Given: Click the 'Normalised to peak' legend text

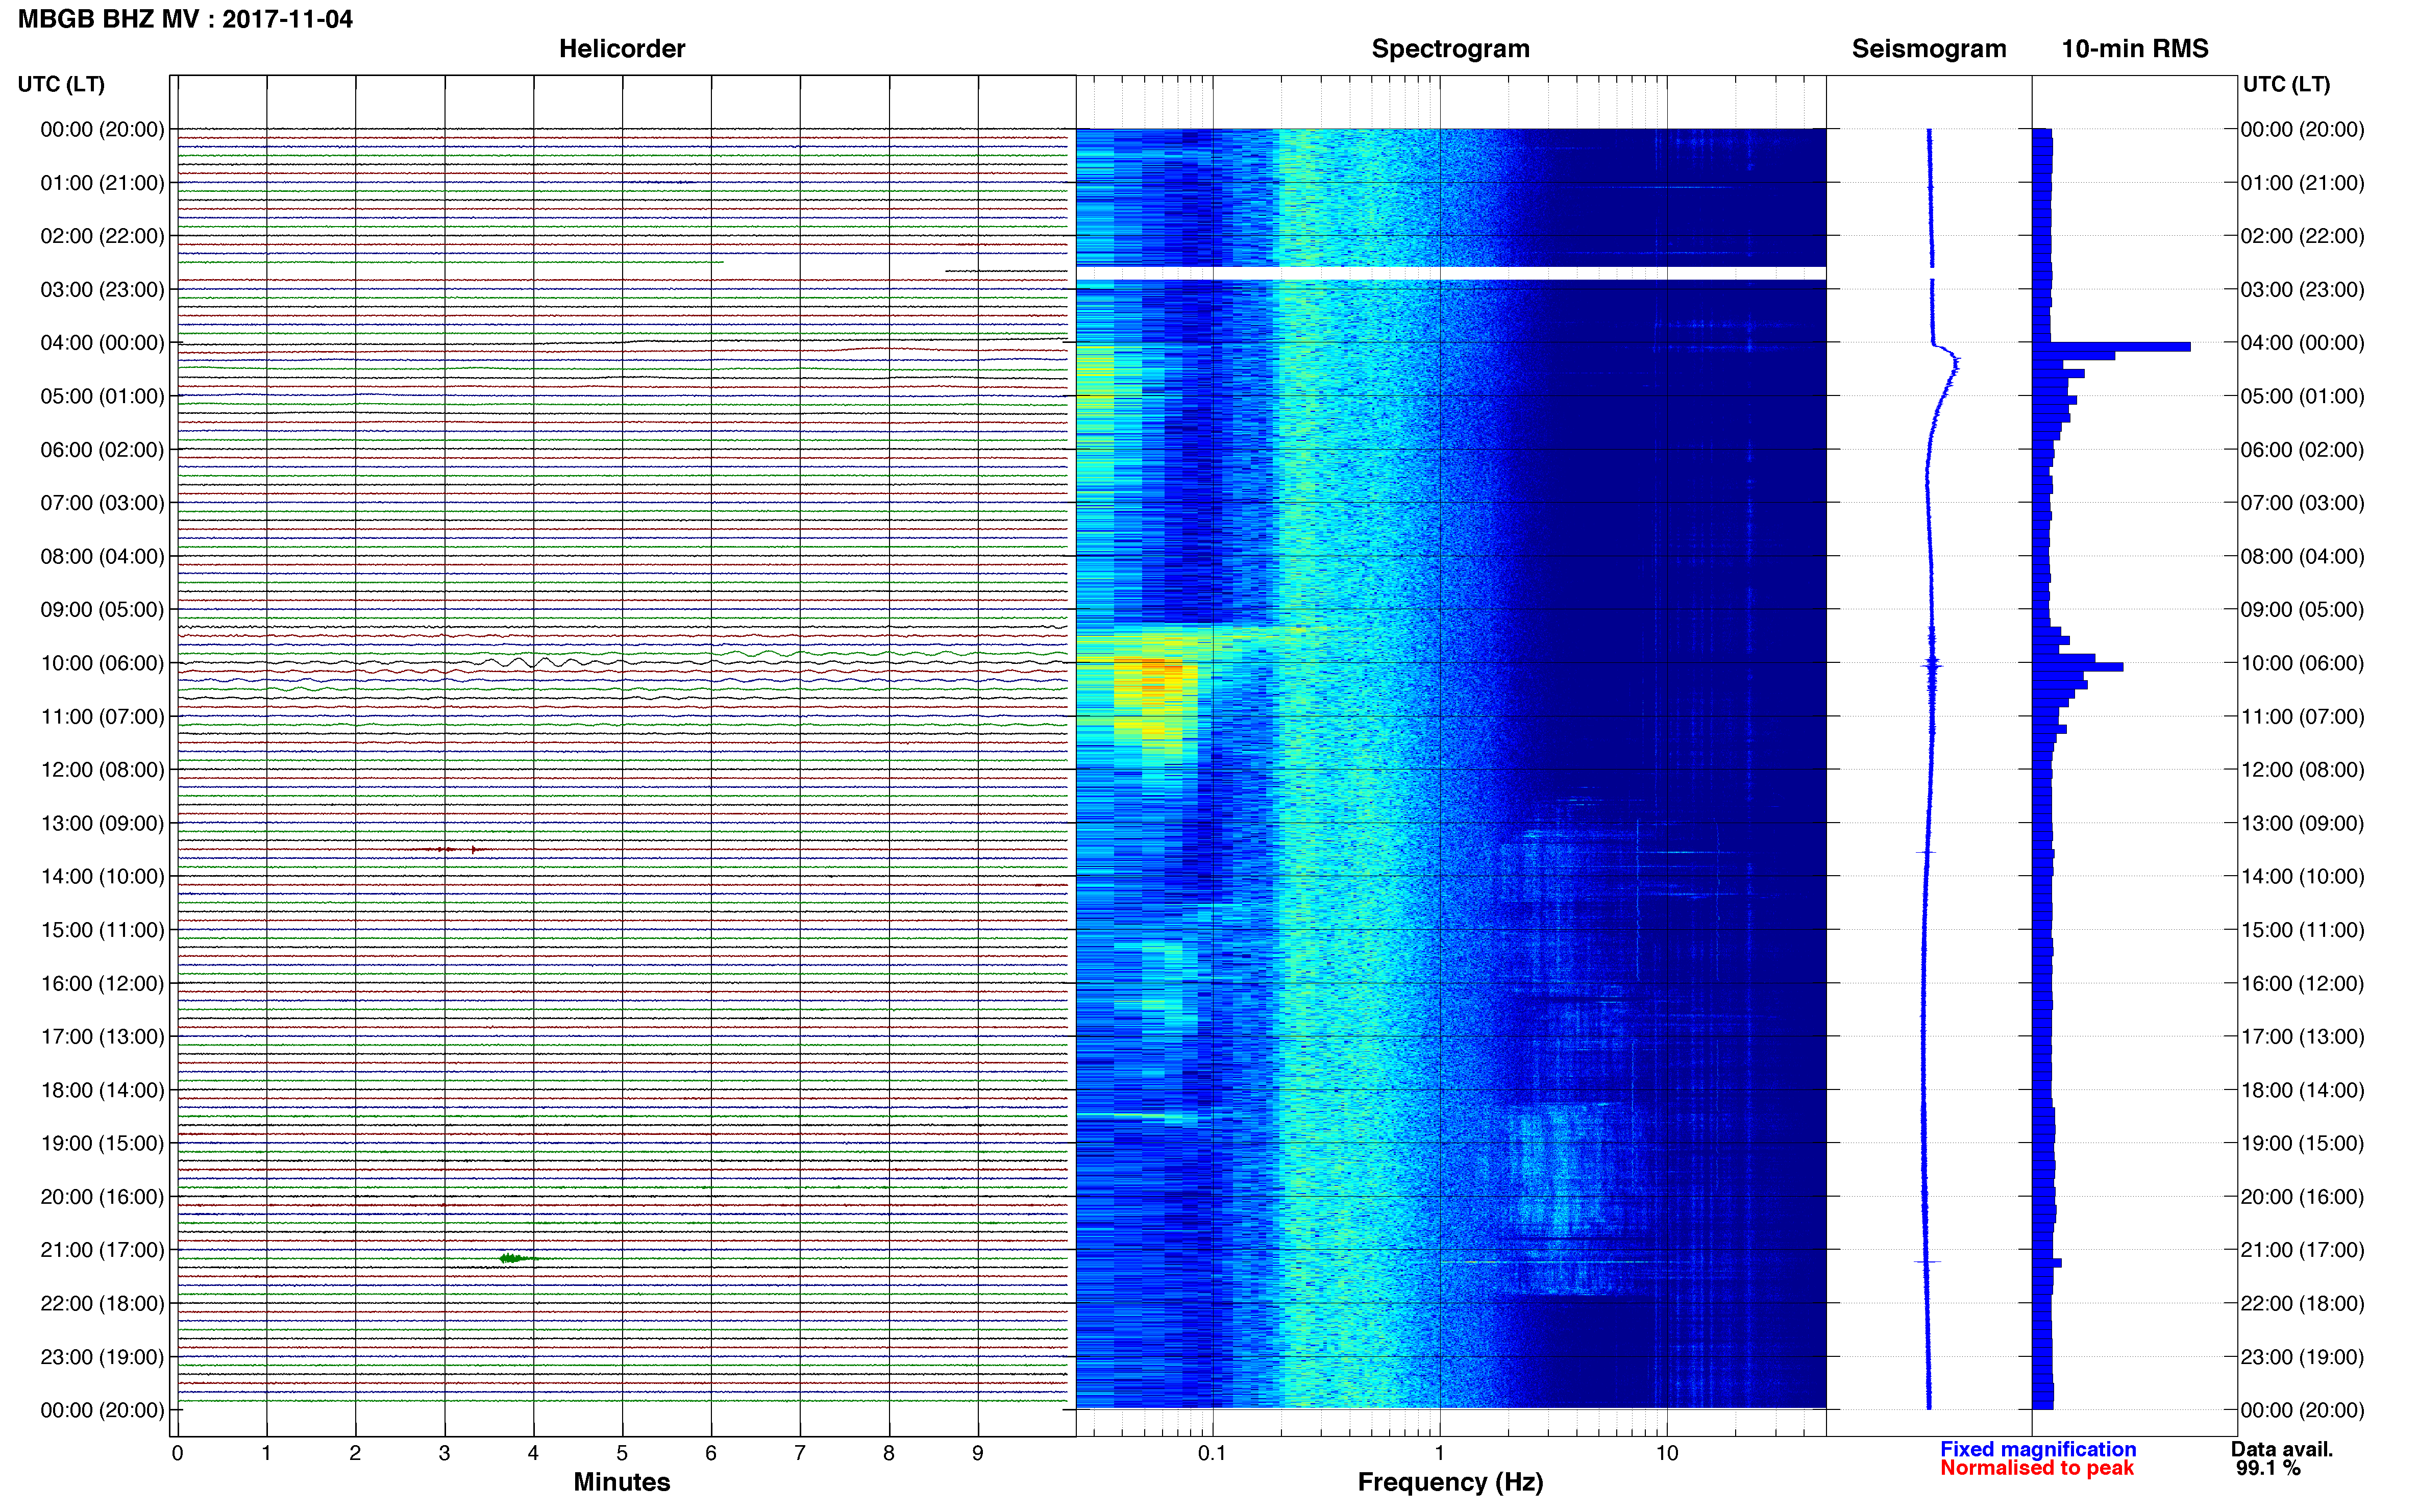Looking at the screenshot, I should (x=2037, y=1468).
